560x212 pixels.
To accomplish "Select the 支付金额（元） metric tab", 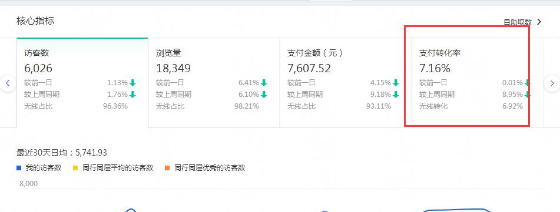I will click(x=345, y=83).
